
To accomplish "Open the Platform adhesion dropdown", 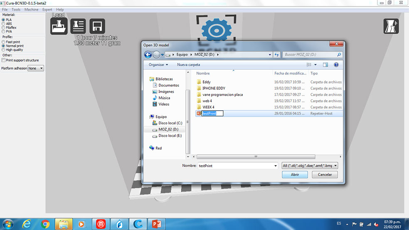I will point(36,68).
